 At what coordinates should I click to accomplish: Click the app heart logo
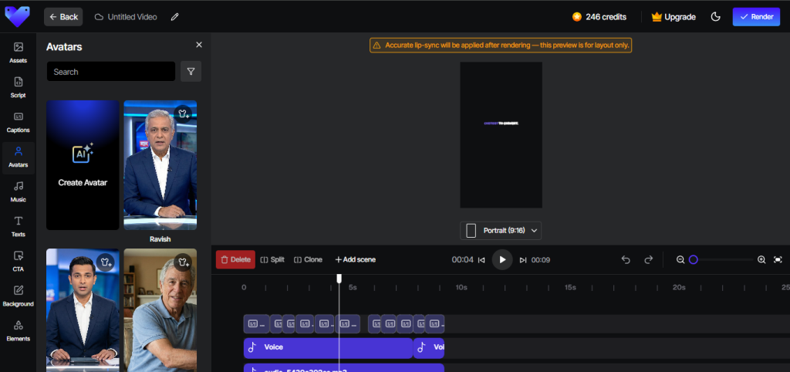point(17,17)
